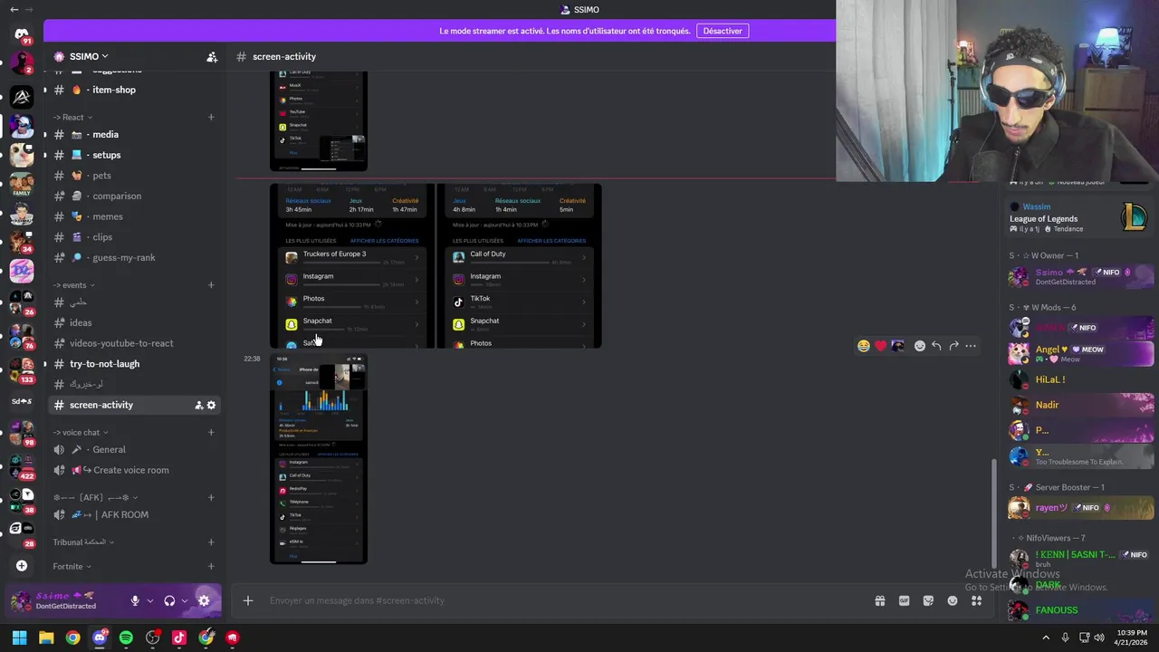Screen dimensions: 1159x652
Task: Open the GIF picker
Action: 904,600
